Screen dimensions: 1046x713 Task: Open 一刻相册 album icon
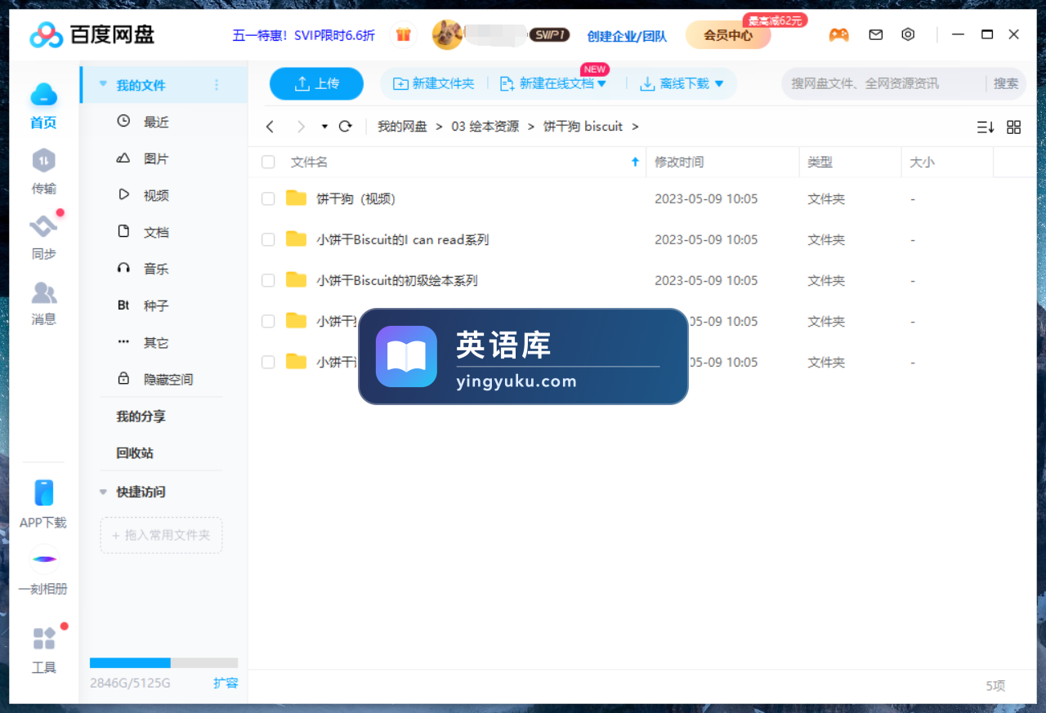click(x=44, y=559)
